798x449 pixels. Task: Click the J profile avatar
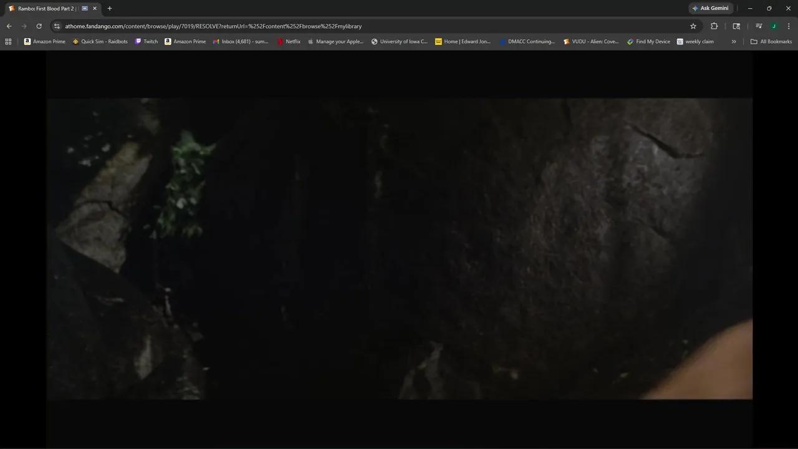point(774,26)
